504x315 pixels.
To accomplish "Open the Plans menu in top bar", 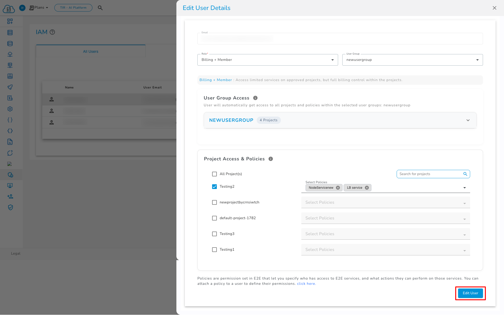I will [x=39, y=8].
